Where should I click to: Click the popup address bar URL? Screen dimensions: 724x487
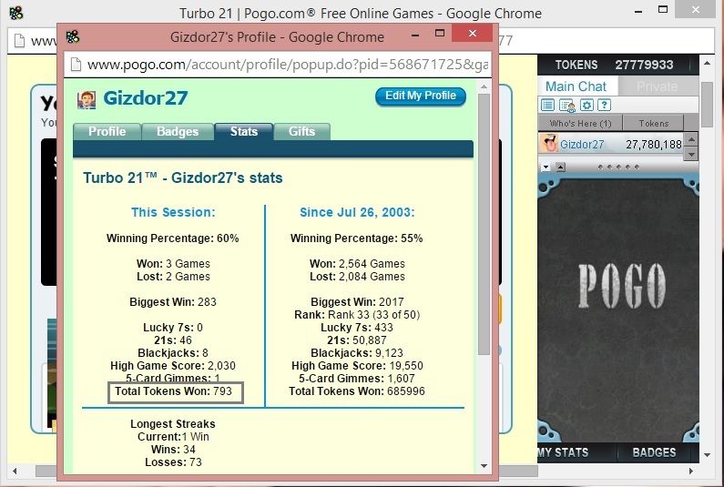pyautogui.click(x=287, y=65)
